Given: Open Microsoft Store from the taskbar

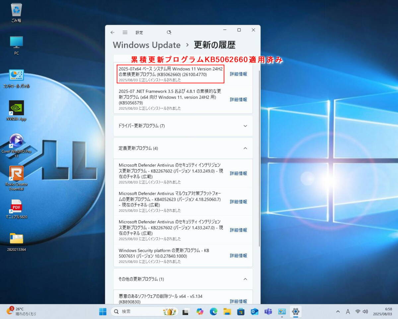Looking at the screenshot, I should (x=241, y=312).
